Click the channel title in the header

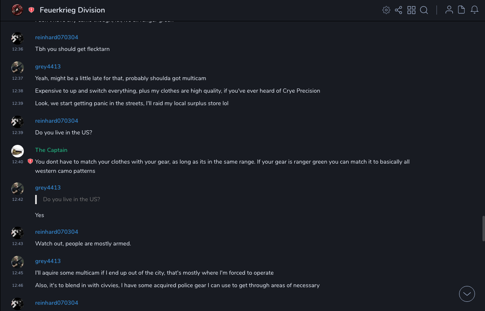click(x=72, y=10)
